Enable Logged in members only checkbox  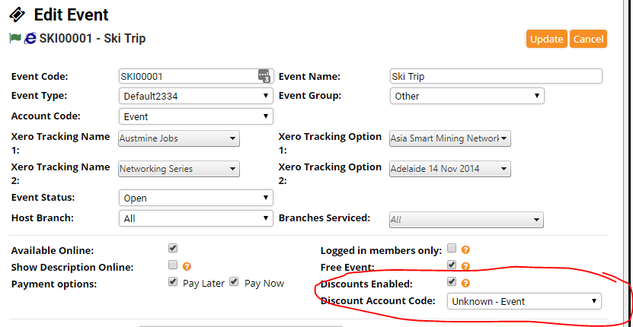click(x=452, y=249)
